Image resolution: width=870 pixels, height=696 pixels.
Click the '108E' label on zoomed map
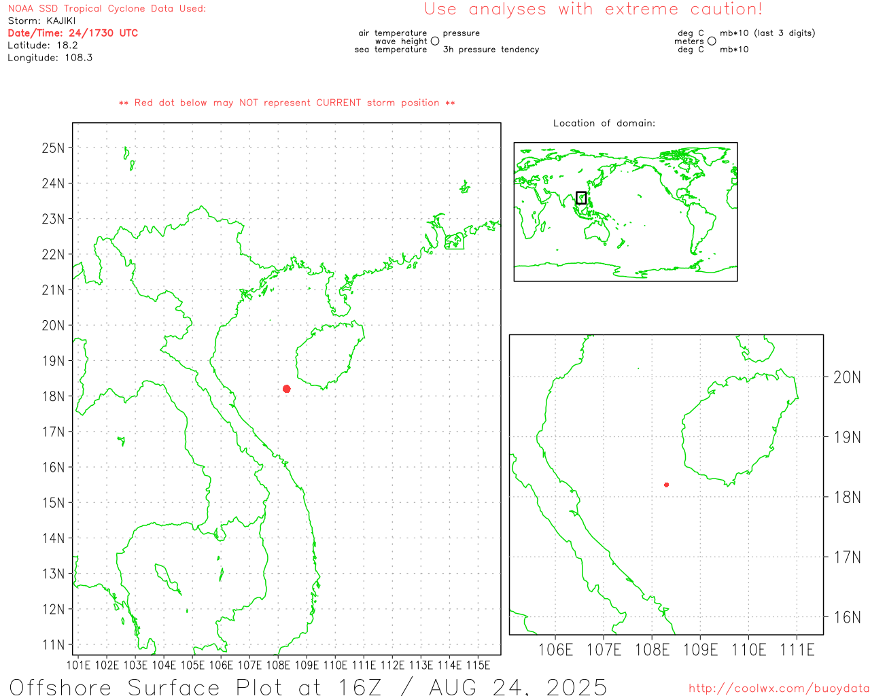point(652,650)
